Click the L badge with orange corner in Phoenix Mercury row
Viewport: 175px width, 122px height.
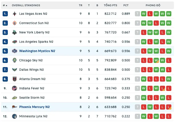(169, 107)
